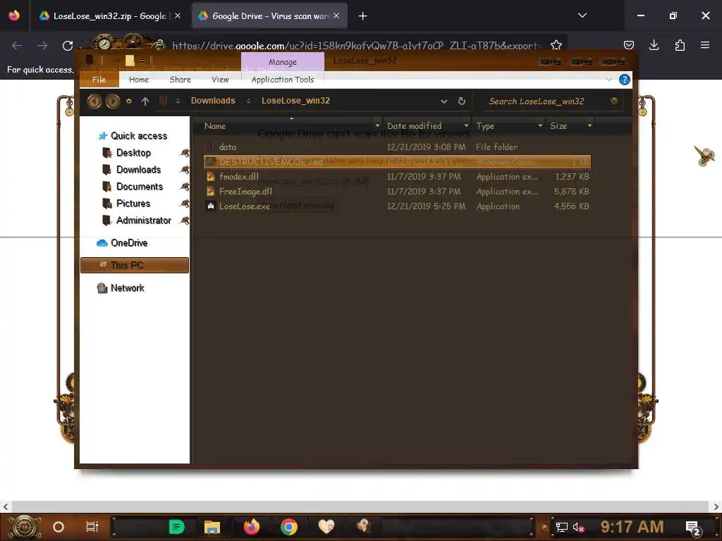Go up one folder level in Explorer
Image resolution: width=722 pixels, height=541 pixels.
145,101
